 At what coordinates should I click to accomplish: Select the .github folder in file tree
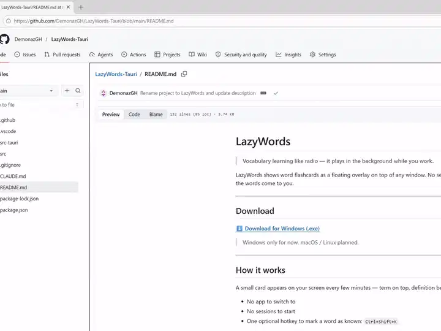[x=8, y=120]
